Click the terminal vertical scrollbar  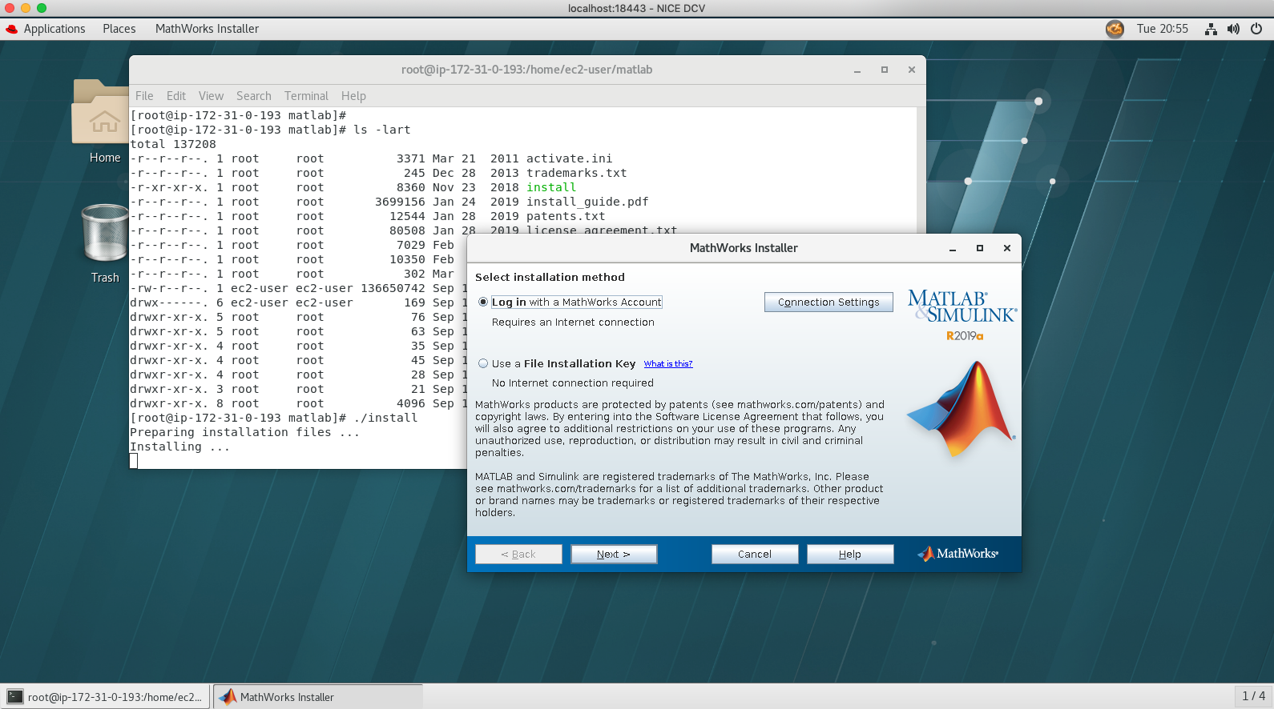pyautogui.click(x=921, y=170)
